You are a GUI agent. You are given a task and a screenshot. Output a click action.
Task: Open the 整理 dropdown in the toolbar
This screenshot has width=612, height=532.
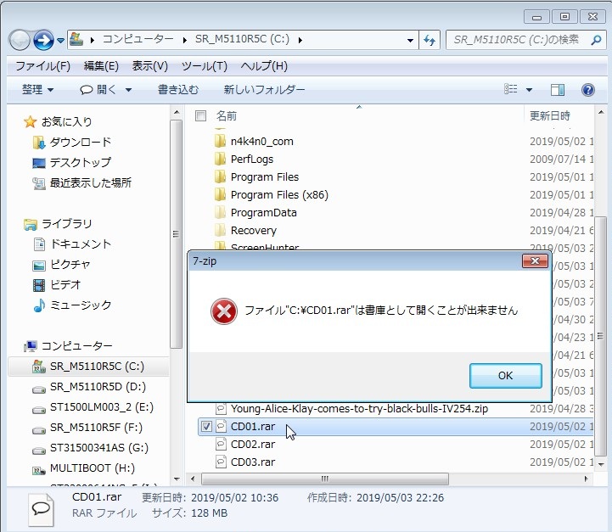pos(38,90)
